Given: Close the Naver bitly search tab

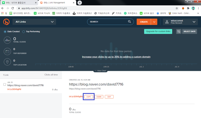Looking at the screenshot, I should 36,3.
